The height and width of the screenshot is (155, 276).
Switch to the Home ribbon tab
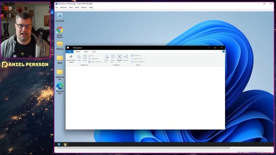point(78,52)
